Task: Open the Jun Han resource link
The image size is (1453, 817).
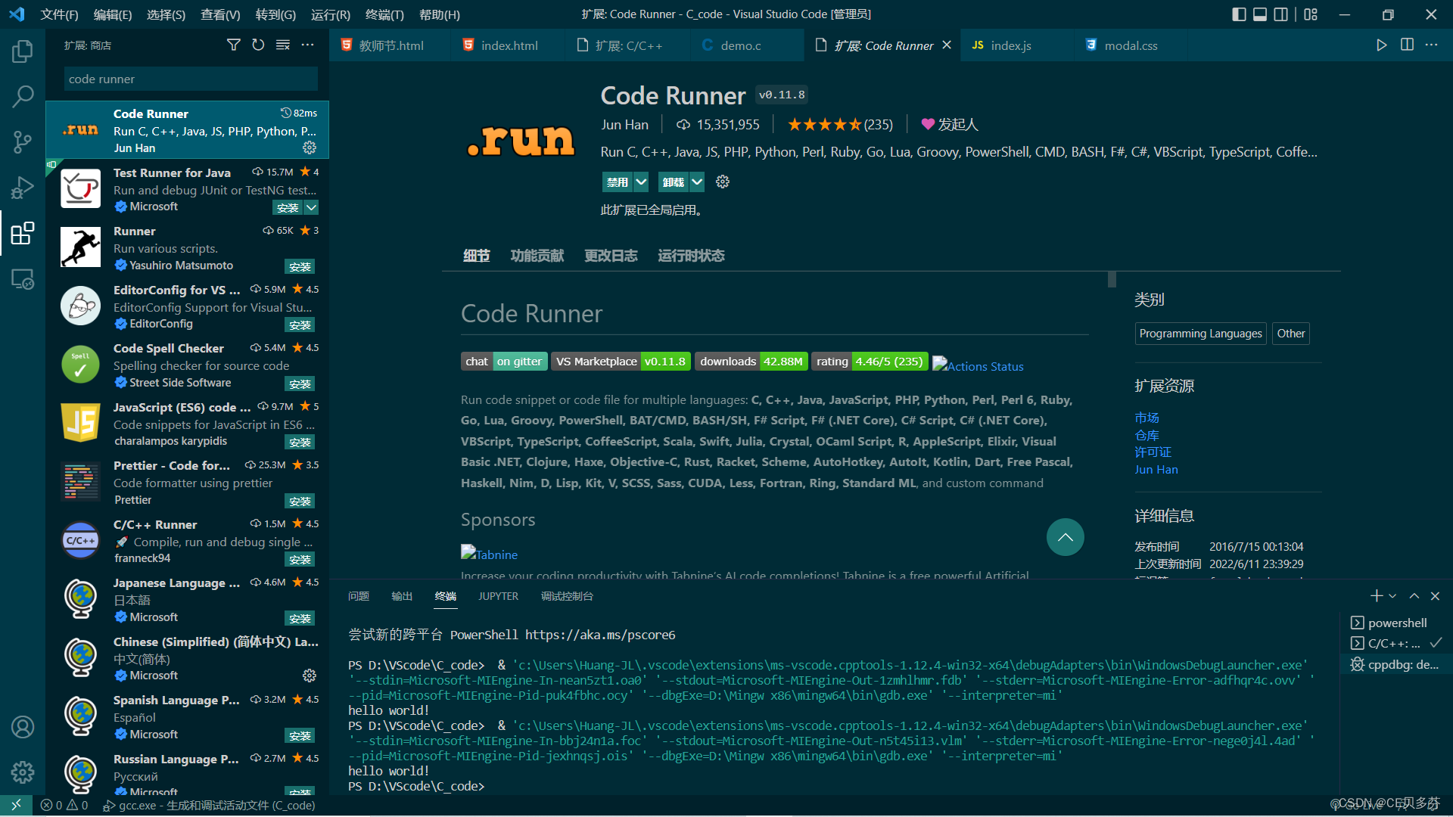Action: [1156, 469]
